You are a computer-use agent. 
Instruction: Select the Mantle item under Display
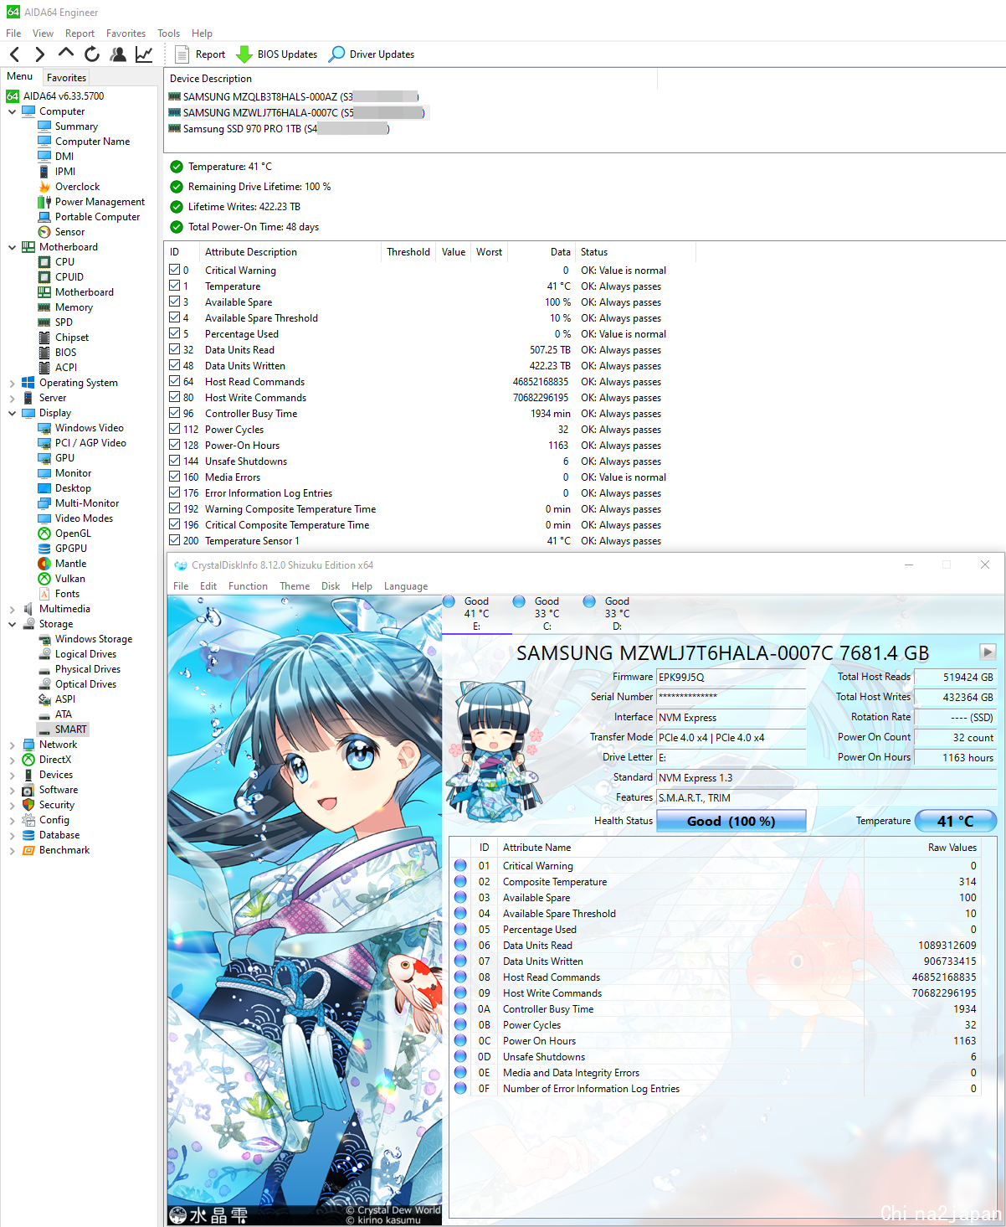click(x=62, y=564)
